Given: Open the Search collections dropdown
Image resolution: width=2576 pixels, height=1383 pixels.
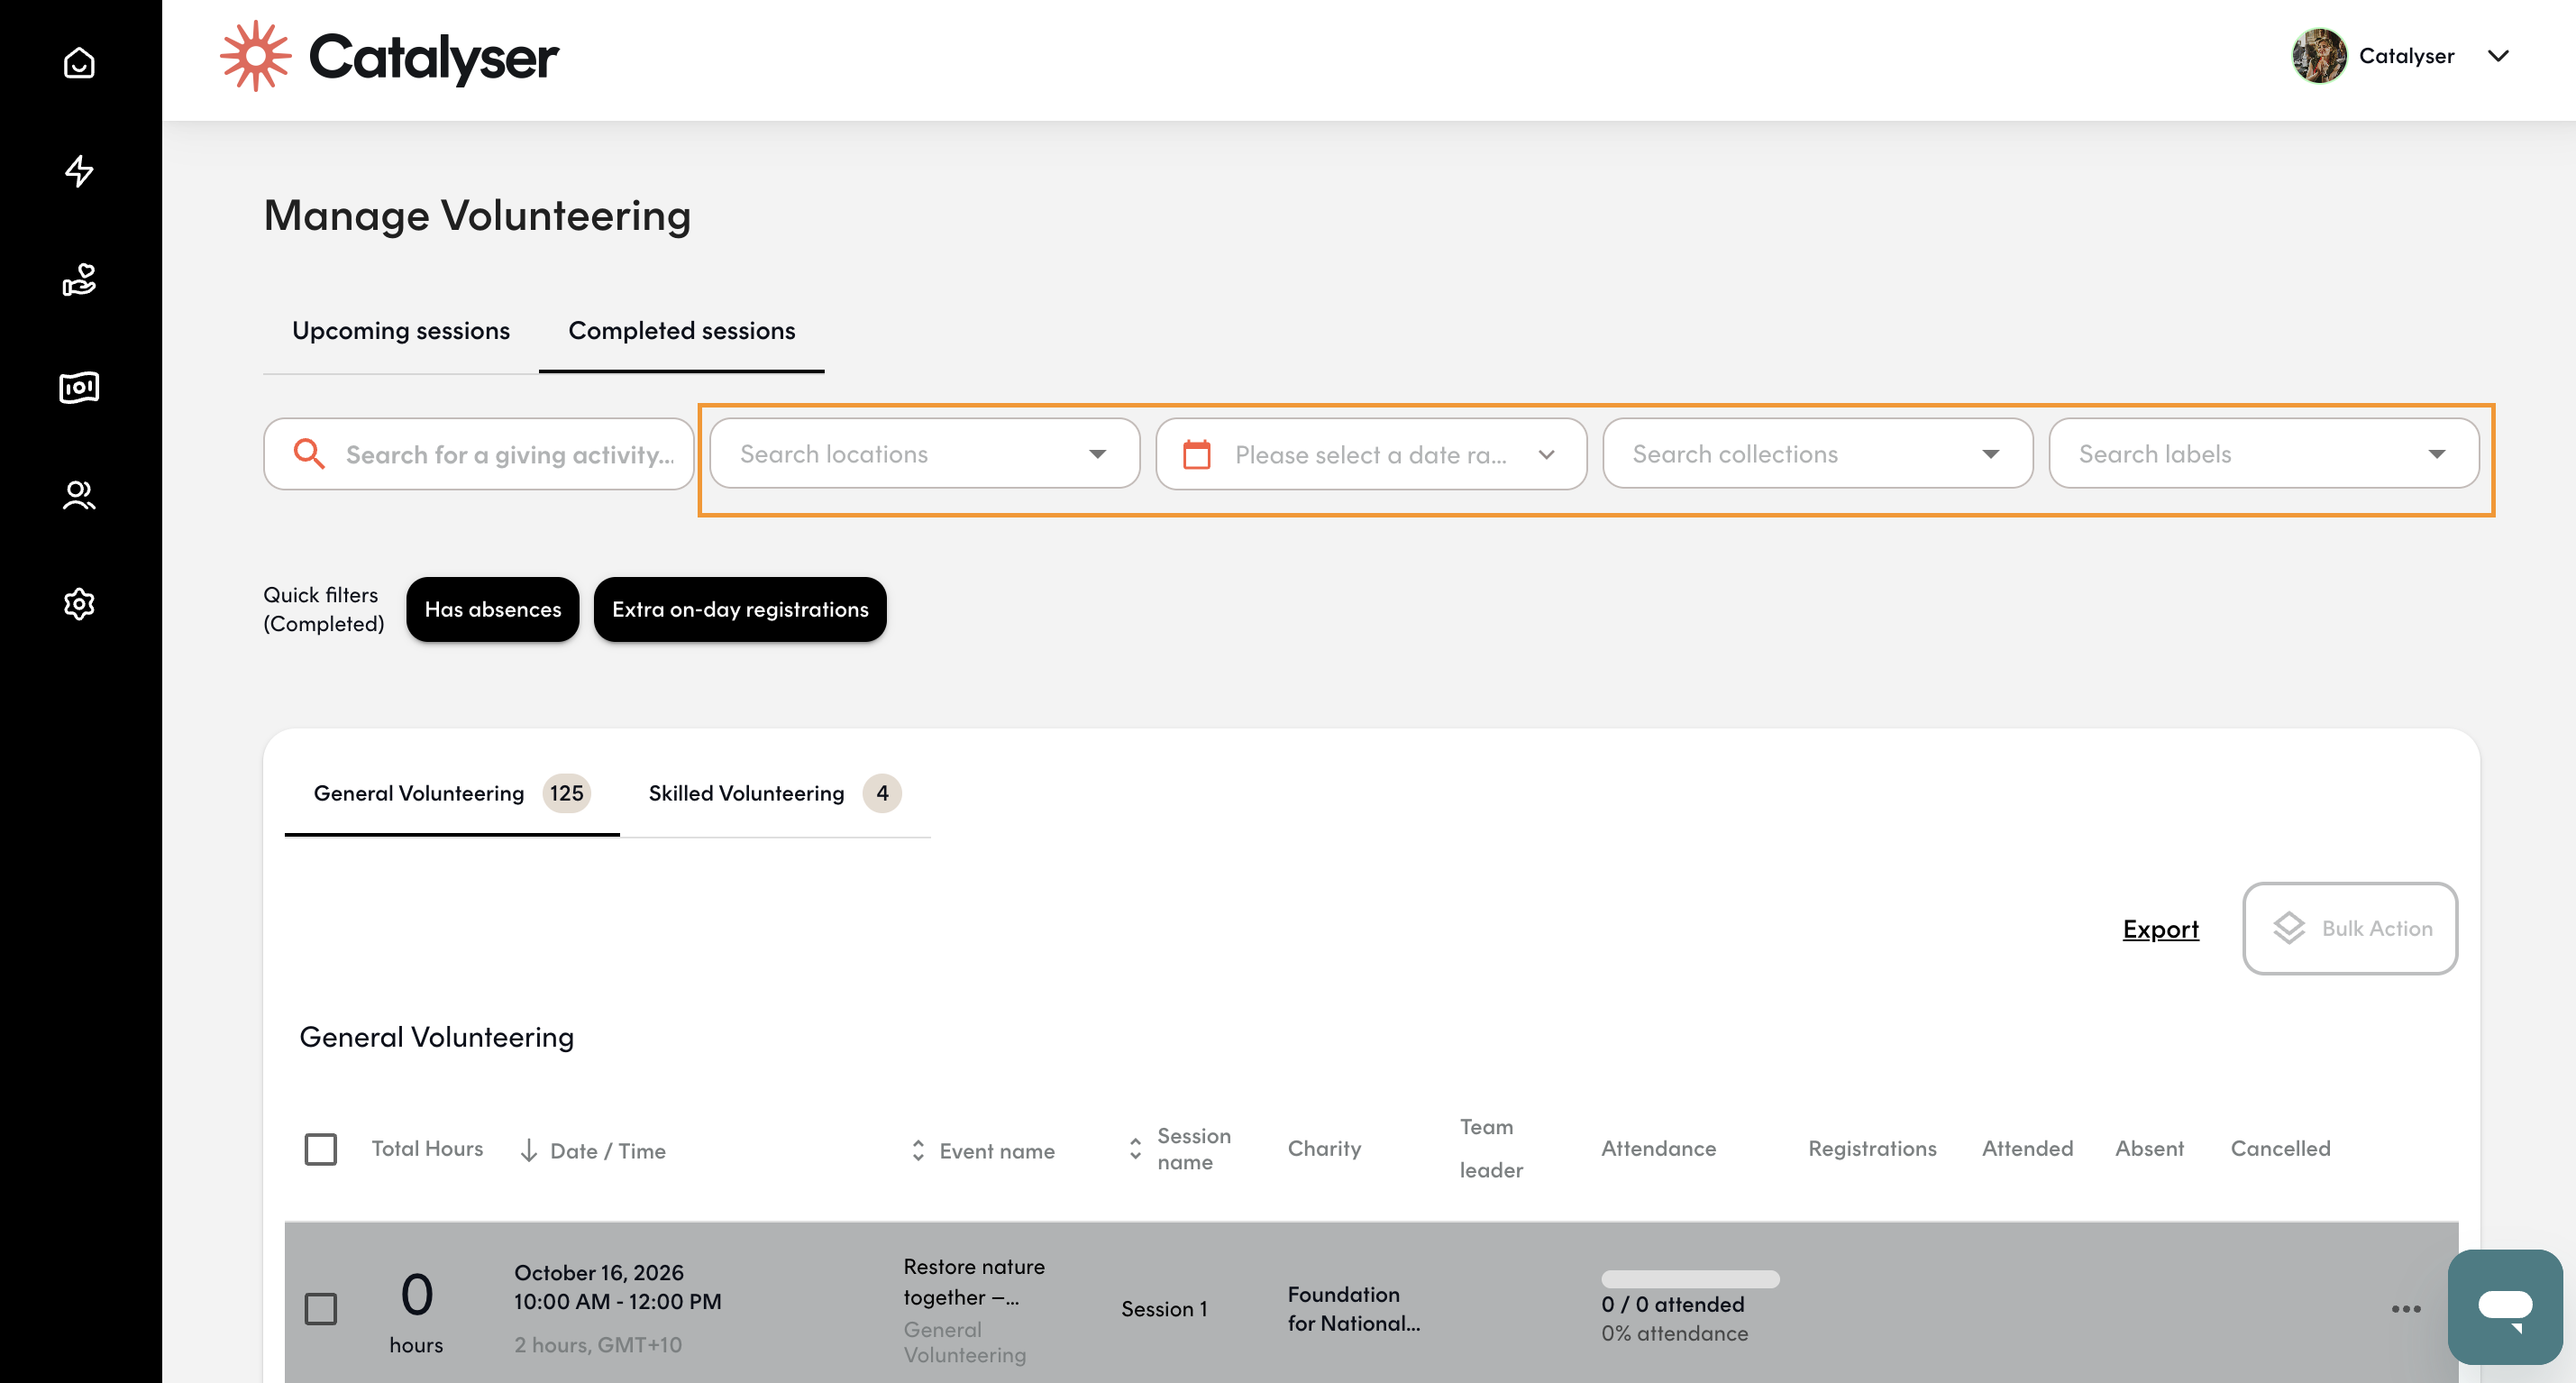Looking at the screenshot, I should click(1818, 454).
